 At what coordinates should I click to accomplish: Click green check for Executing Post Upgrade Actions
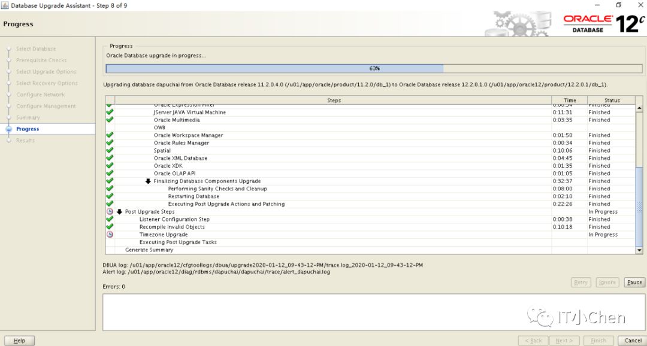click(110, 204)
